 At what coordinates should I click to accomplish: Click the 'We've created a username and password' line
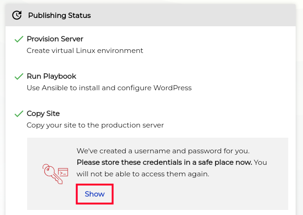tap(163, 151)
